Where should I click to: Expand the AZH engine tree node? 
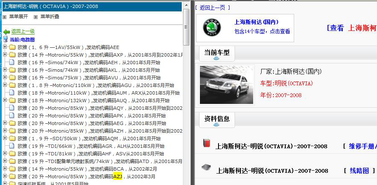pyautogui.click(x=5, y=131)
